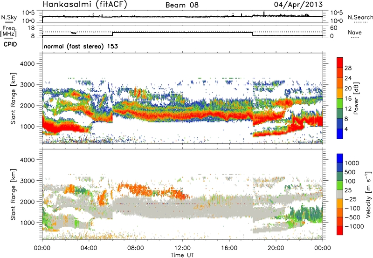Click the date 04/Apr/2013

pos(298,5)
